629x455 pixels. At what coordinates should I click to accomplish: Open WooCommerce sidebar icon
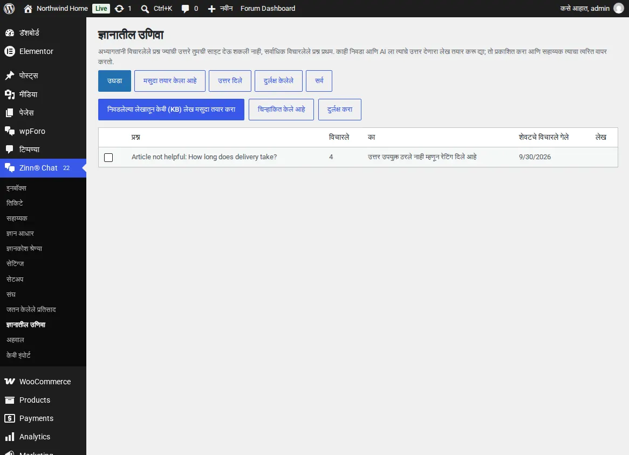(x=10, y=382)
